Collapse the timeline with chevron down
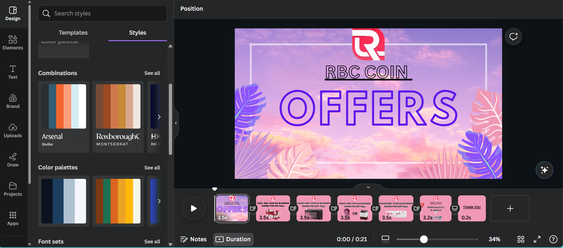563x248 pixels. [x=368, y=187]
